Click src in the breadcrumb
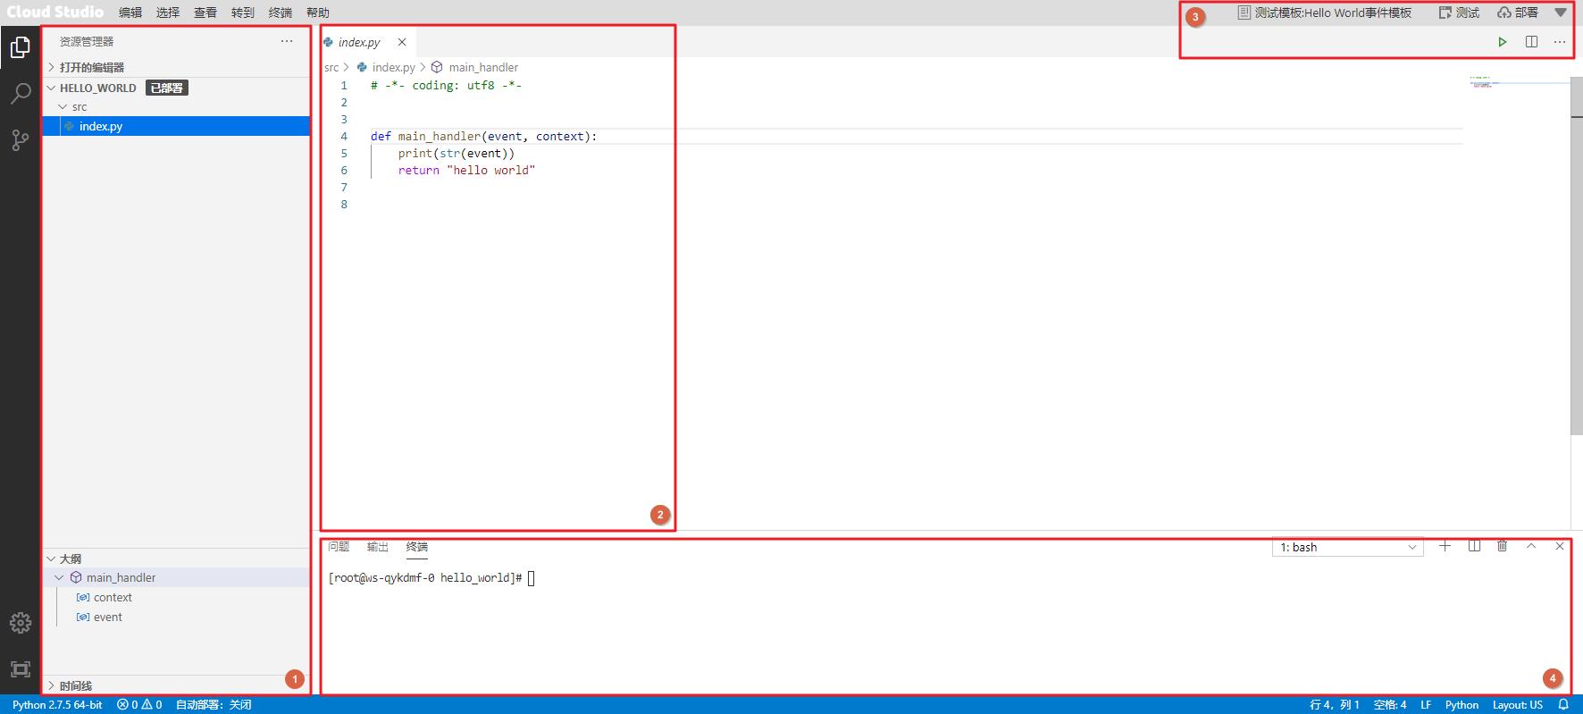The image size is (1583, 714). pyautogui.click(x=331, y=67)
